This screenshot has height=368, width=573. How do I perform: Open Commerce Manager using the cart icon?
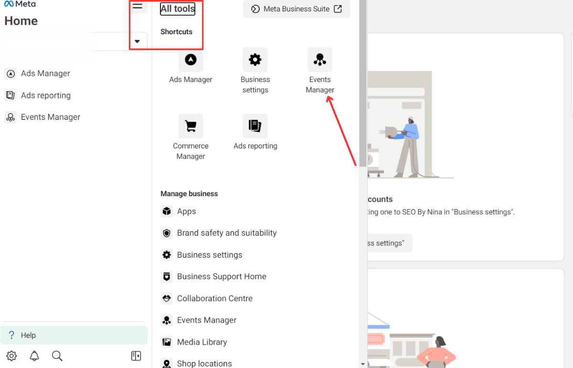(191, 126)
